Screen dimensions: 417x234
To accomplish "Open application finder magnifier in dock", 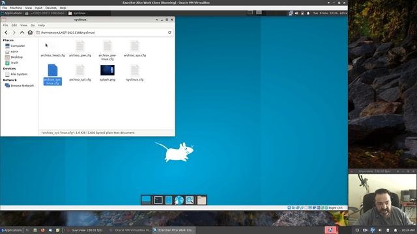I will tap(190, 200).
